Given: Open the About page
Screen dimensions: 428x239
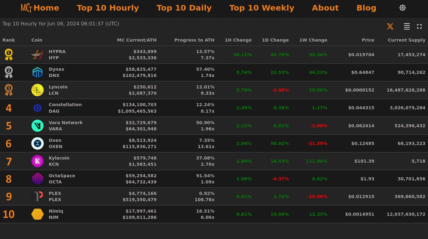Looking at the screenshot, I should tap(325, 8).
